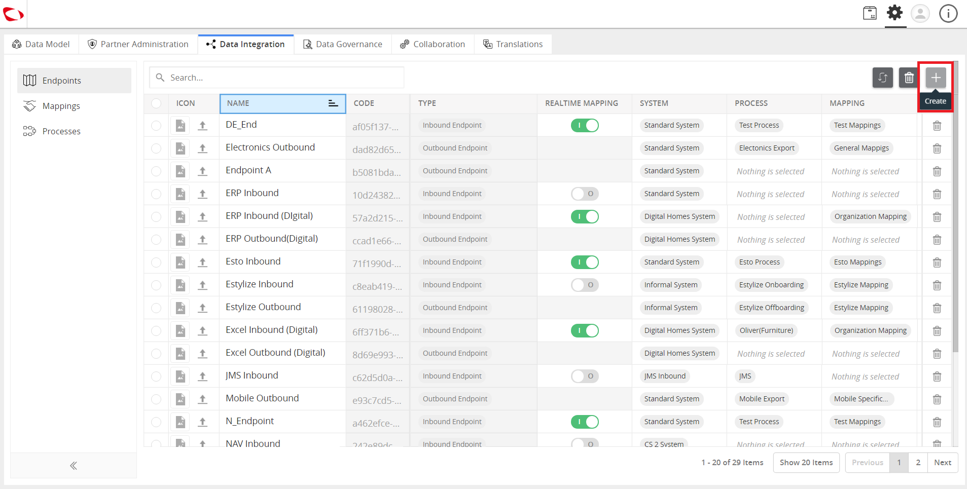967x489 pixels.
Task: Open the user profile avatar
Action: pyautogui.click(x=920, y=13)
